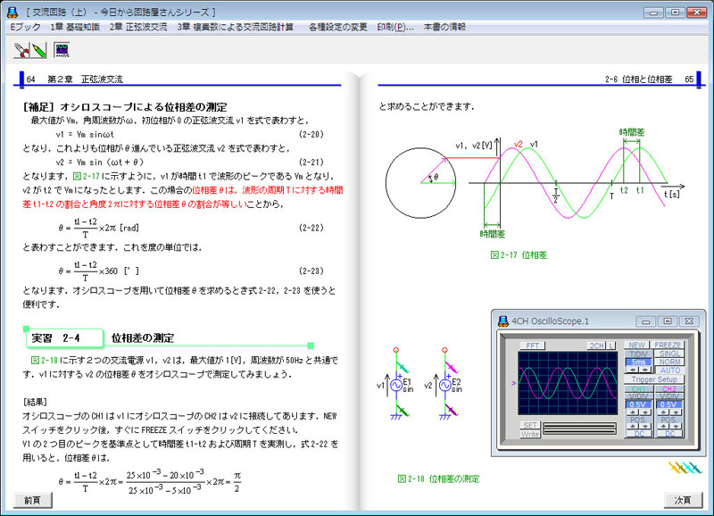Open the oscilloscope instrument toolbar icon
Image resolution: width=714 pixels, height=516 pixels.
click(62, 50)
